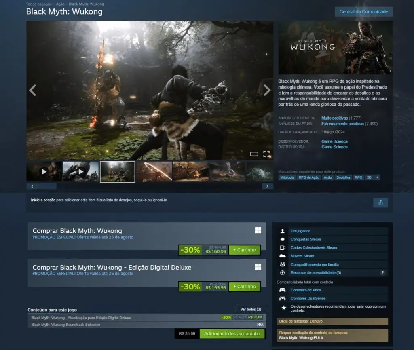Go to previous screenshot with left arrow
This screenshot has height=350, width=414.
coord(33,90)
